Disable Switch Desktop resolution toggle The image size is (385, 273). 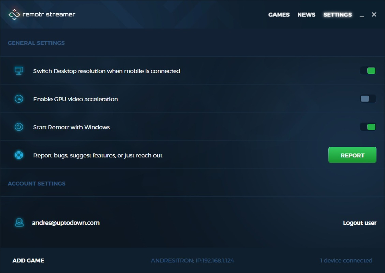point(368,71)
